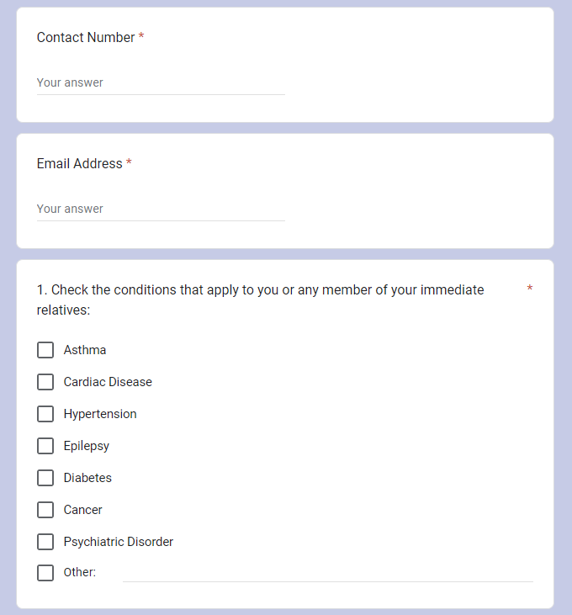The height and width of the screenshot is (615, 572).
Task: Click the 'Cardiac Disease' label text
Action: [x=108, y=382]
